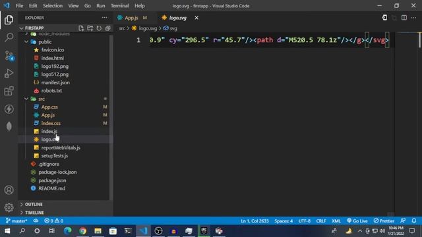Open errors and warnings problems indicator
This screenshot has width=422, height=237.
[54, 221]
